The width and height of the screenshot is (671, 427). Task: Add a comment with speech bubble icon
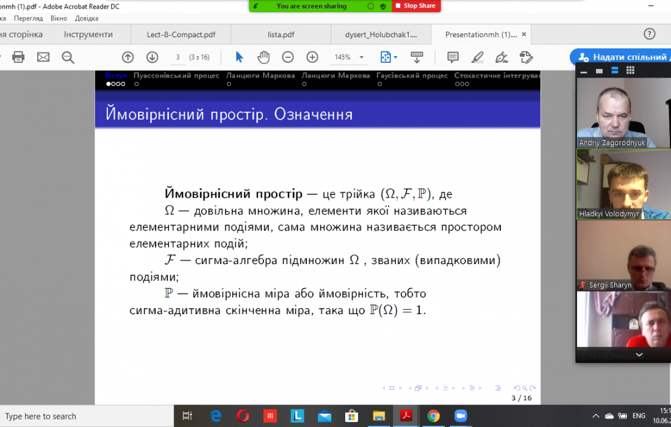tap(453, 57)
